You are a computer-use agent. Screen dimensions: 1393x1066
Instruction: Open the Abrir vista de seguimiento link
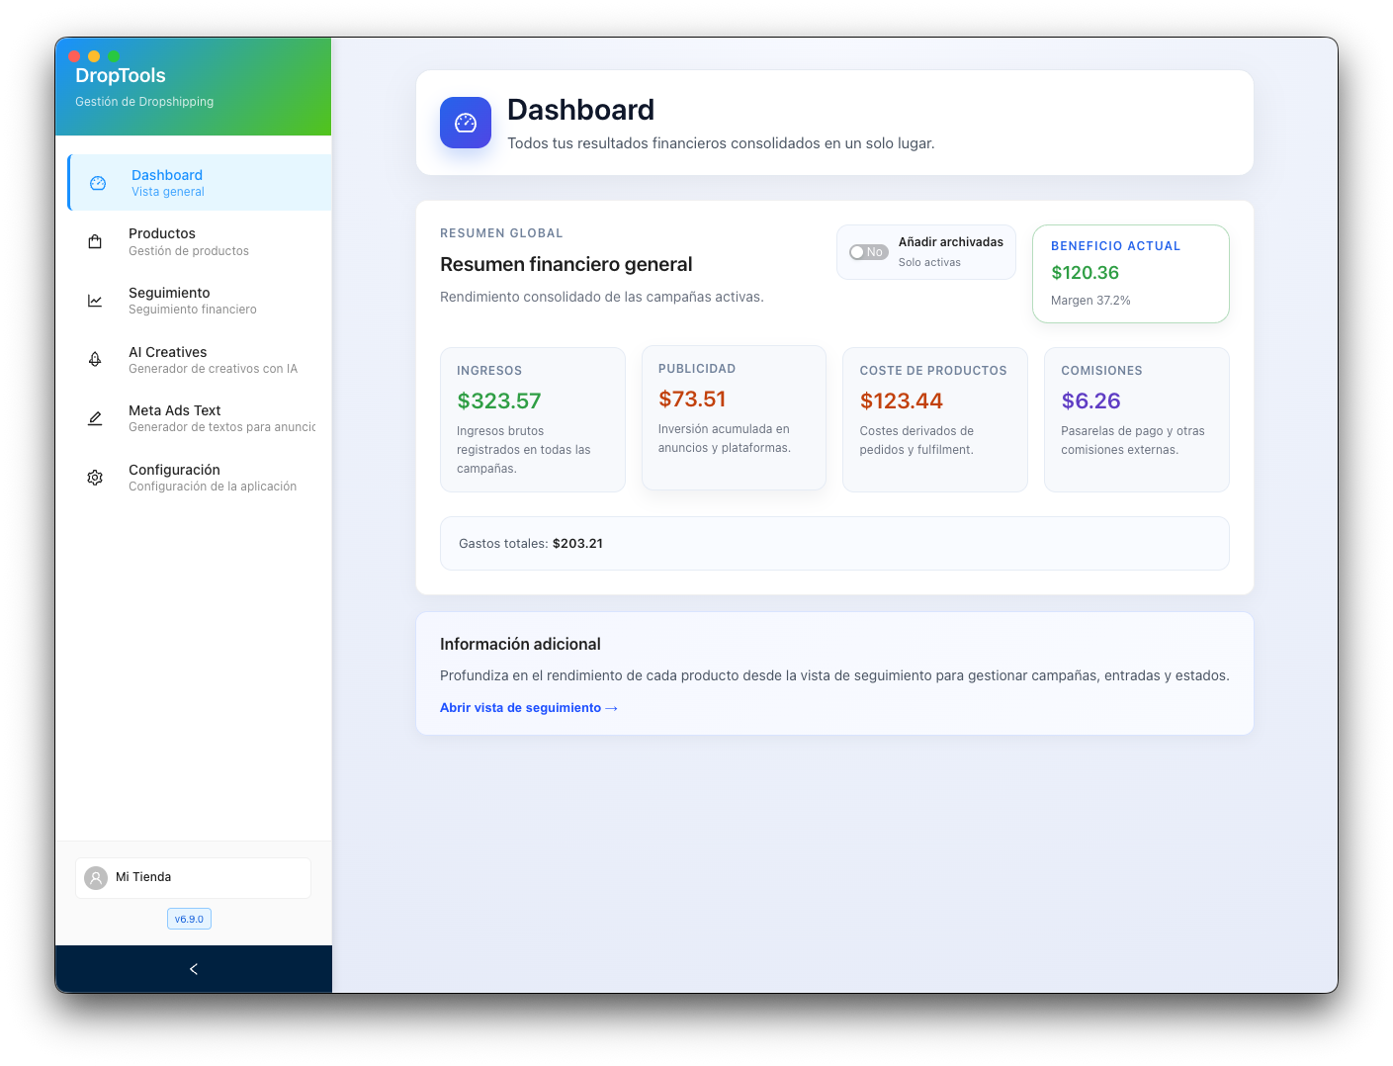point(529,707)
